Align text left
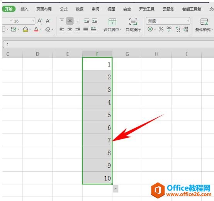 [x=62, y=29]
